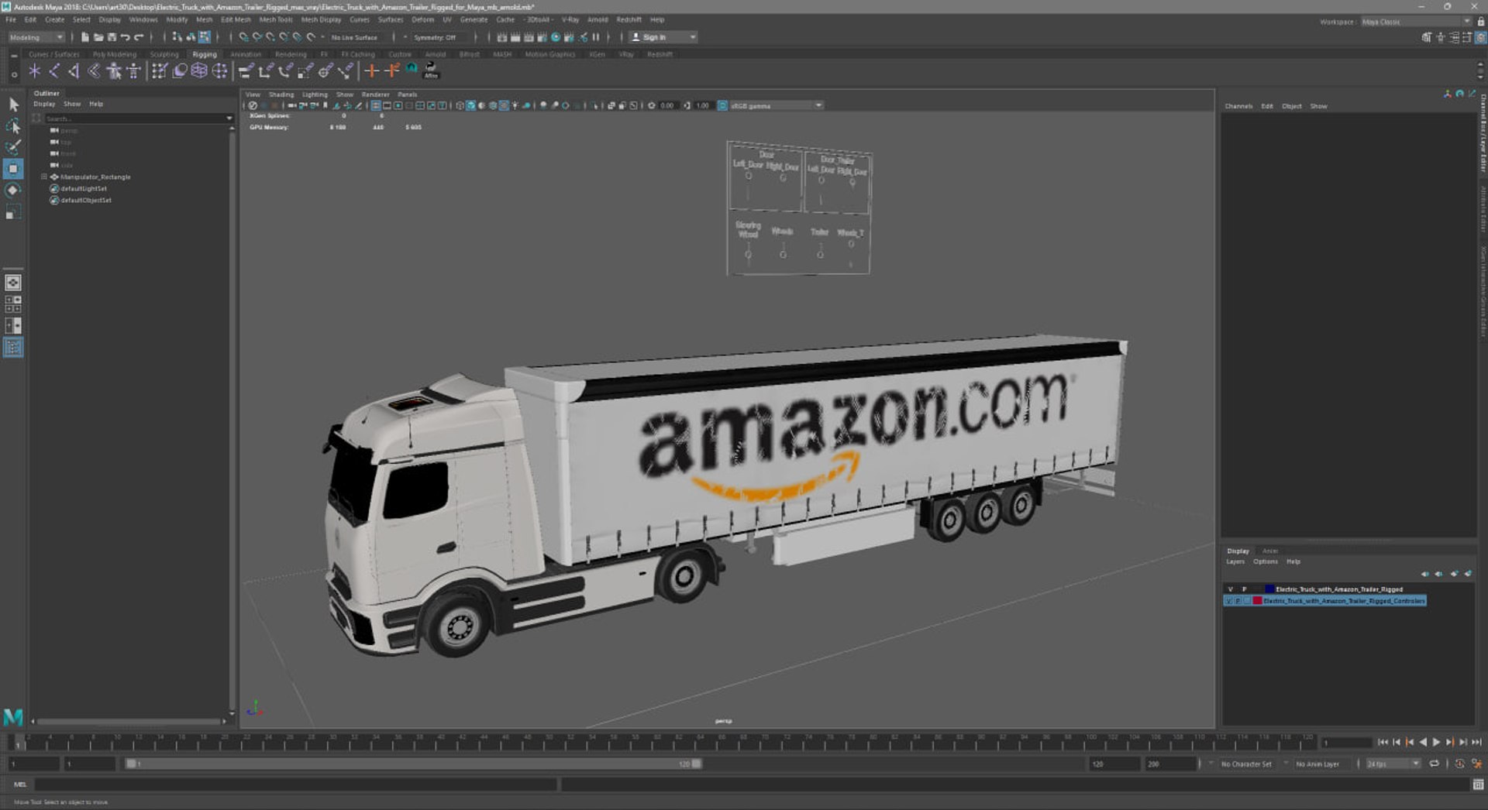1488x810 pixels.
Task: Expand Manipulator_Rectangle node in Outliner
Action: 43,177
